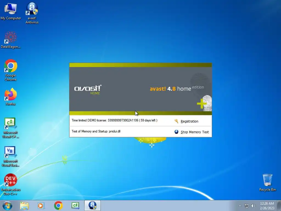The height and width of the screenshot is (211, 281).
Task: Click the green plus icon in the splash banner
Action: click(202, 104)
